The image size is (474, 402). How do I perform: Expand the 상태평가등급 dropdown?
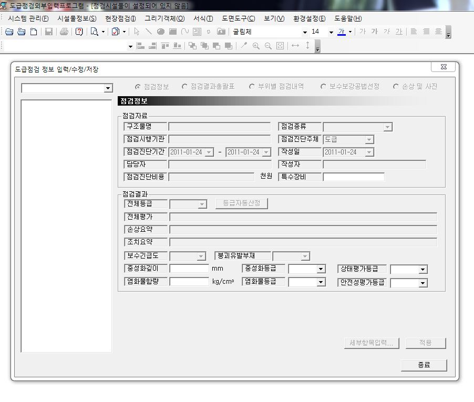pyautogui.click(x=423, y=269)
